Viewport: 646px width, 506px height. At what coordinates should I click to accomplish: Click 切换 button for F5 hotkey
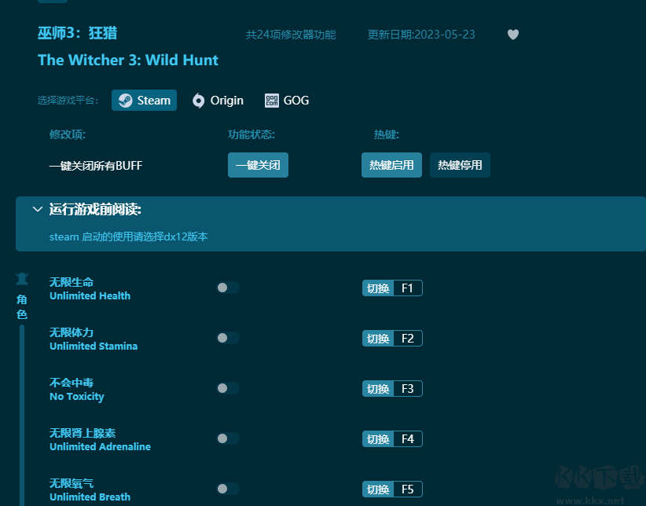[x=378, y=489]
